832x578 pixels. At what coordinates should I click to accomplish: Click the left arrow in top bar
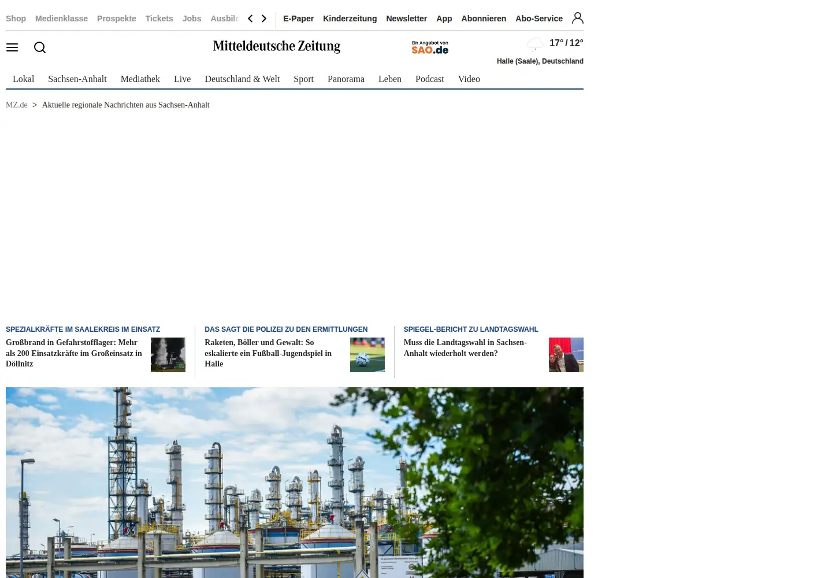pos(250,18)
